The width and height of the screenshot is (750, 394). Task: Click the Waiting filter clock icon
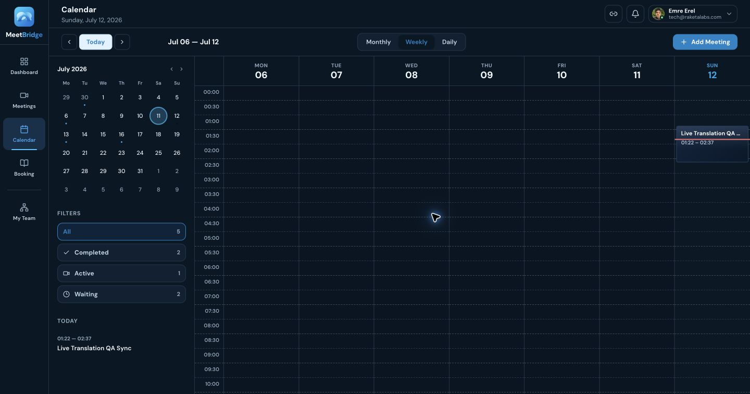point(66,294)
